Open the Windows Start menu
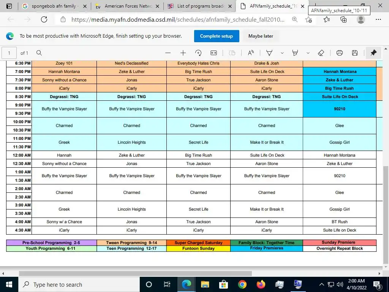Screen dimensions: 389x292 pos(9,284)
